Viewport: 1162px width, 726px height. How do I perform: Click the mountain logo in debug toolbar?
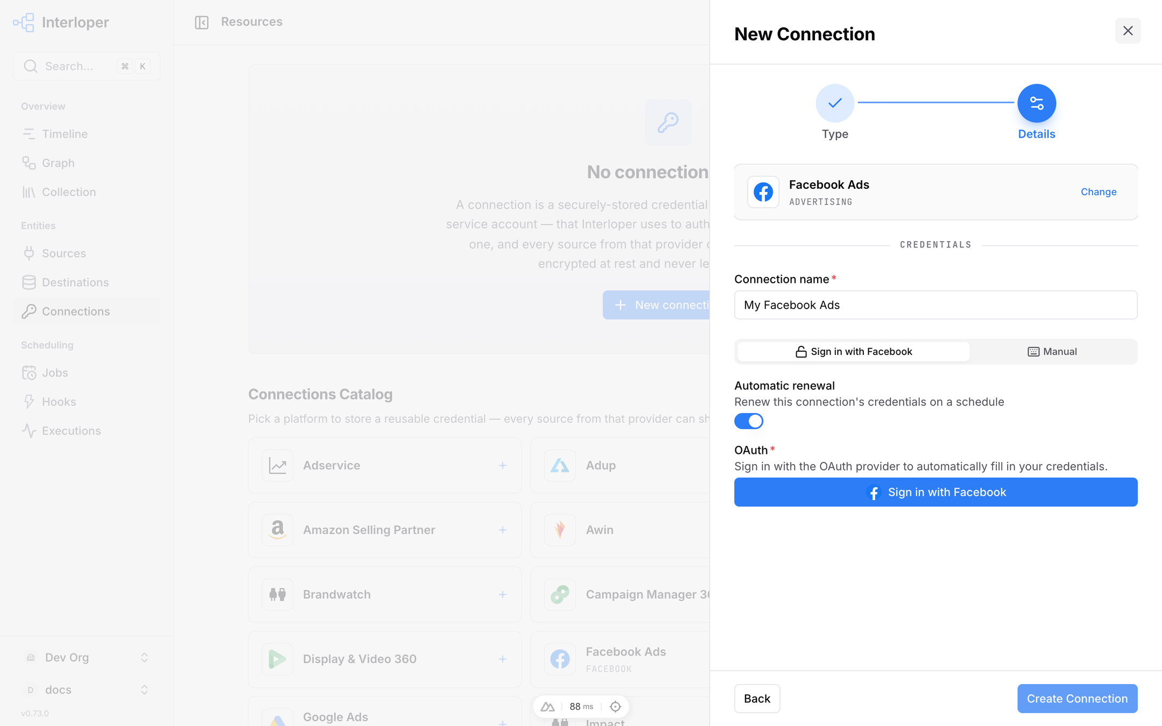coord(548,707)
